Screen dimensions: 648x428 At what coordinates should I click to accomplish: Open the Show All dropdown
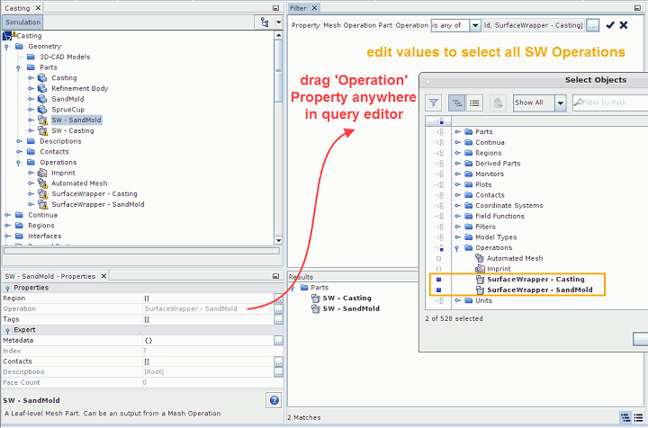click(560, 103)
